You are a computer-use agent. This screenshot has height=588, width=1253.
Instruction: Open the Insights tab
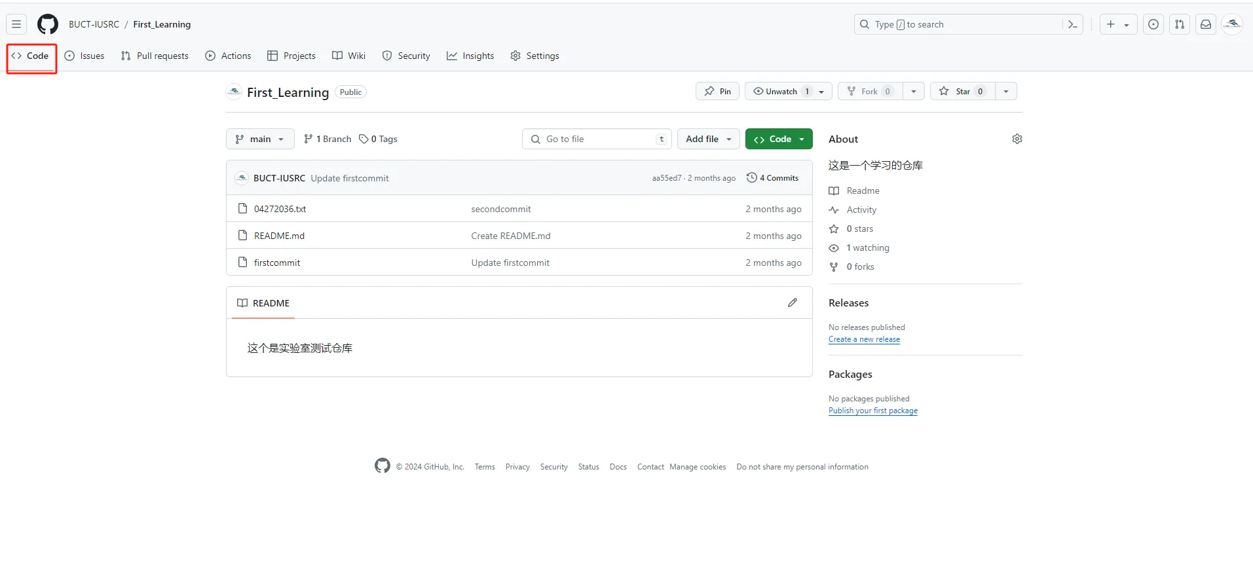pos(471,56)
